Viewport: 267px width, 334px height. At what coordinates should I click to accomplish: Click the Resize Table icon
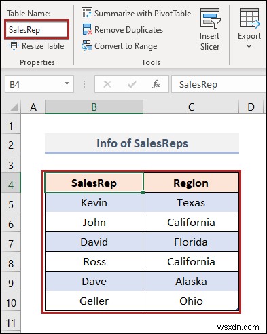tap(14, 45)
